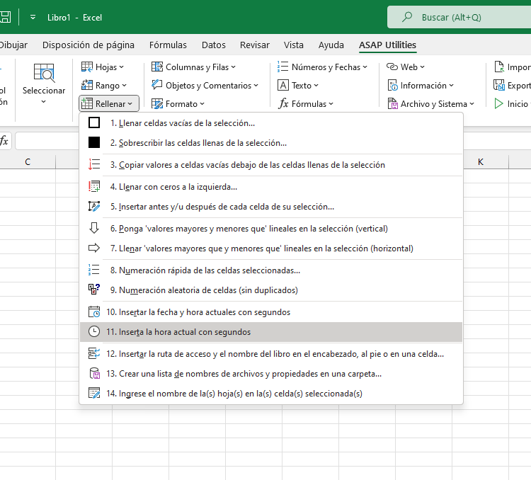Click the Seleccionar magnifier icon
531x480 pixels.
pos(44,73)
